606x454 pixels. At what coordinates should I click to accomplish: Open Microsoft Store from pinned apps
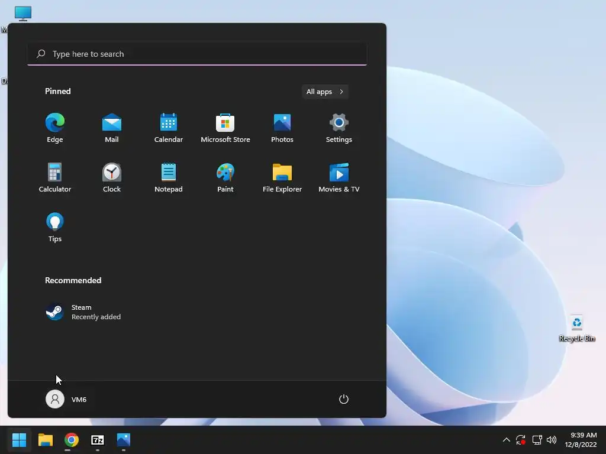[225, 128]
